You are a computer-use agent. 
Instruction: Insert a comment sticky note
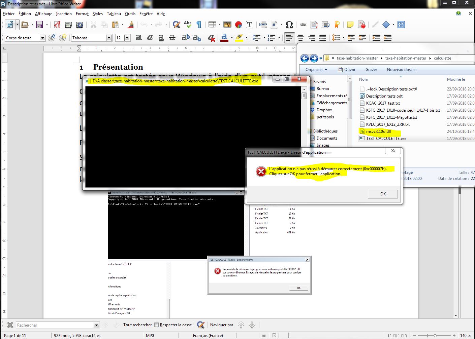coord(350,25)
